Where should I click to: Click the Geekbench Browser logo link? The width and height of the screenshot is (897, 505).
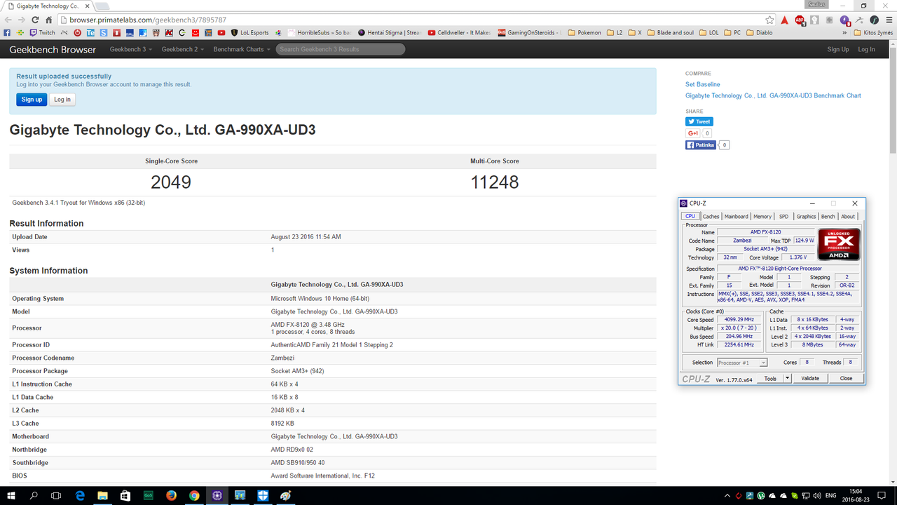[53, 50]
